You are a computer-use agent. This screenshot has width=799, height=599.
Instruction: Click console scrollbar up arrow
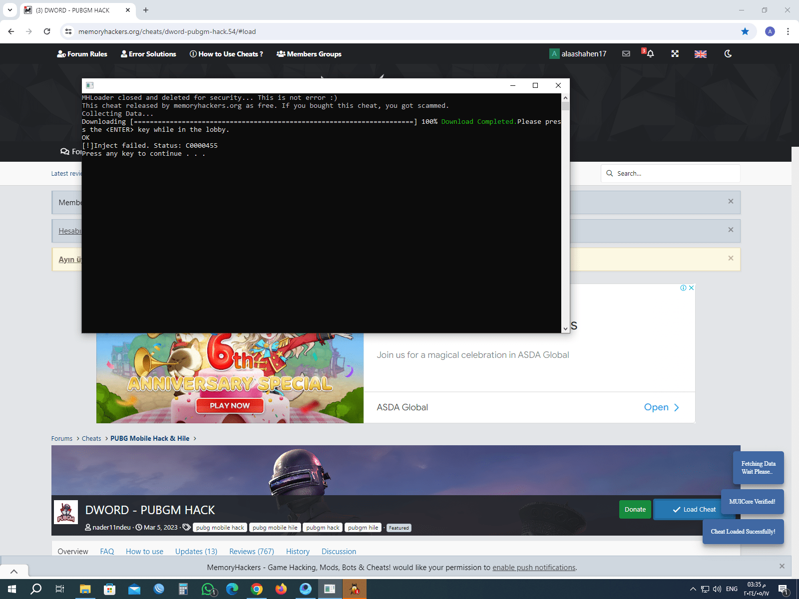[565, 97]
